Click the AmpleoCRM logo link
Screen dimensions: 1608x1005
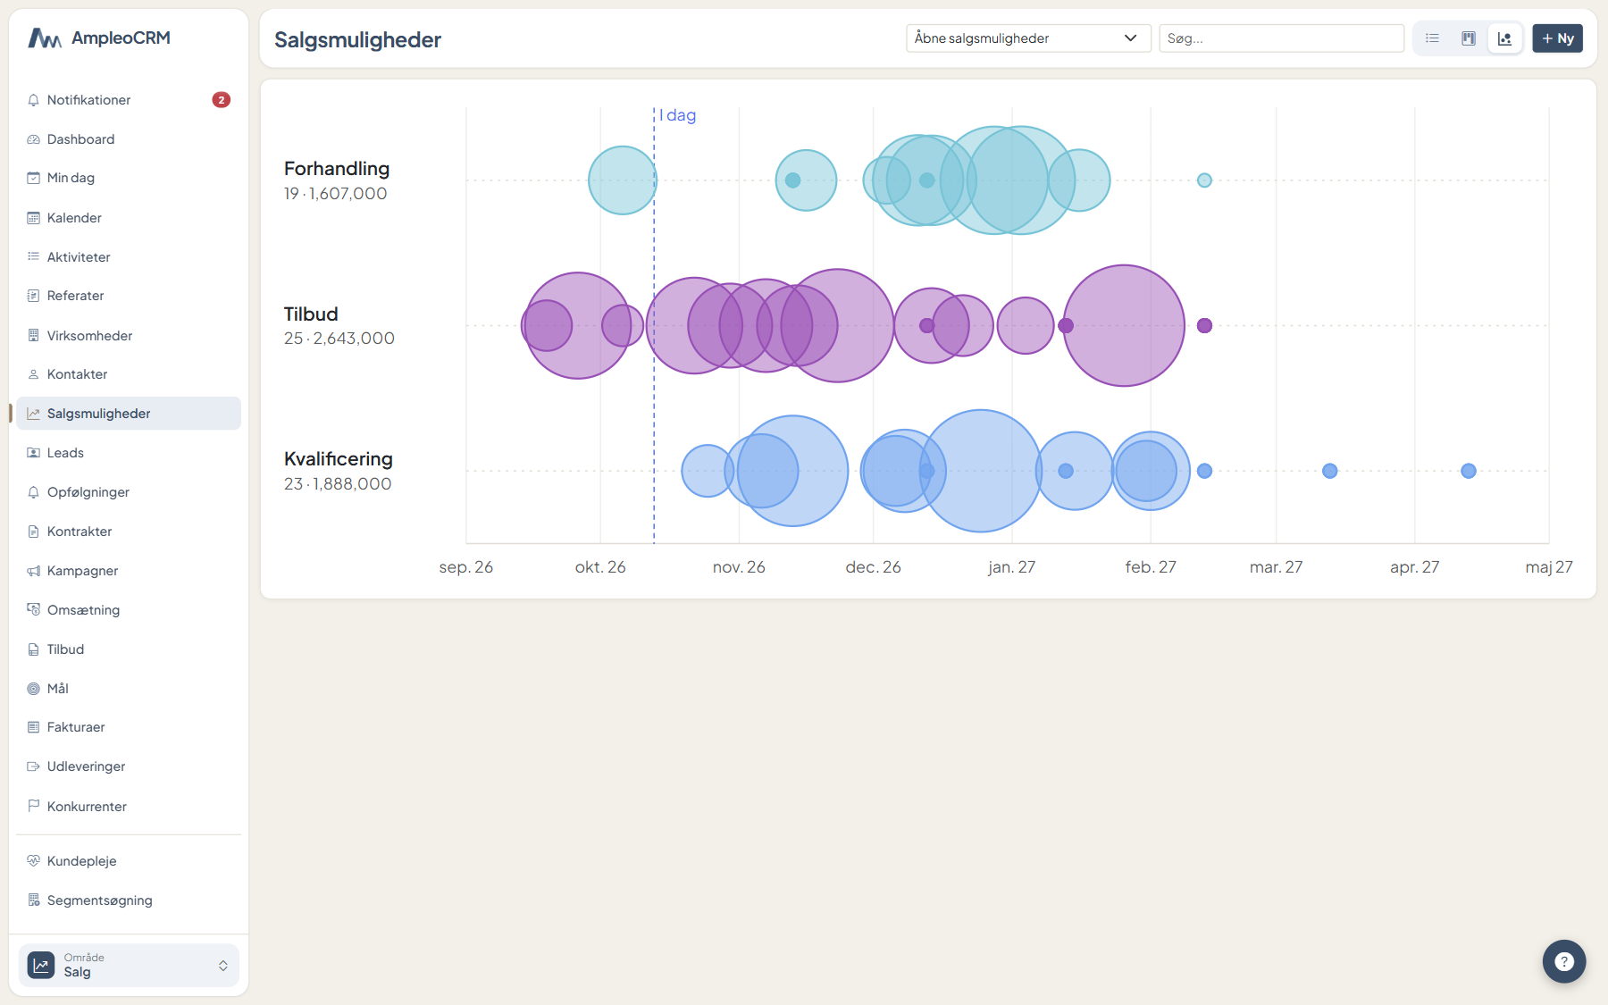tap(99, 38)
